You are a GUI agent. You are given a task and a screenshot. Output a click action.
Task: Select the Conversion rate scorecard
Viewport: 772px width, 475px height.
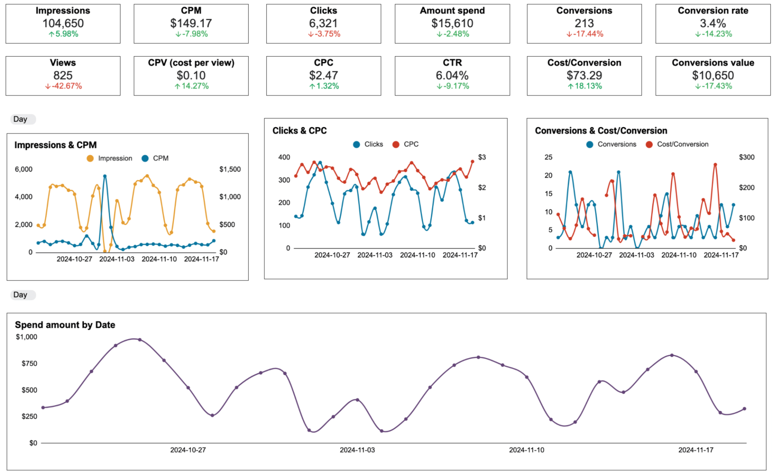[x=712, y=23]
